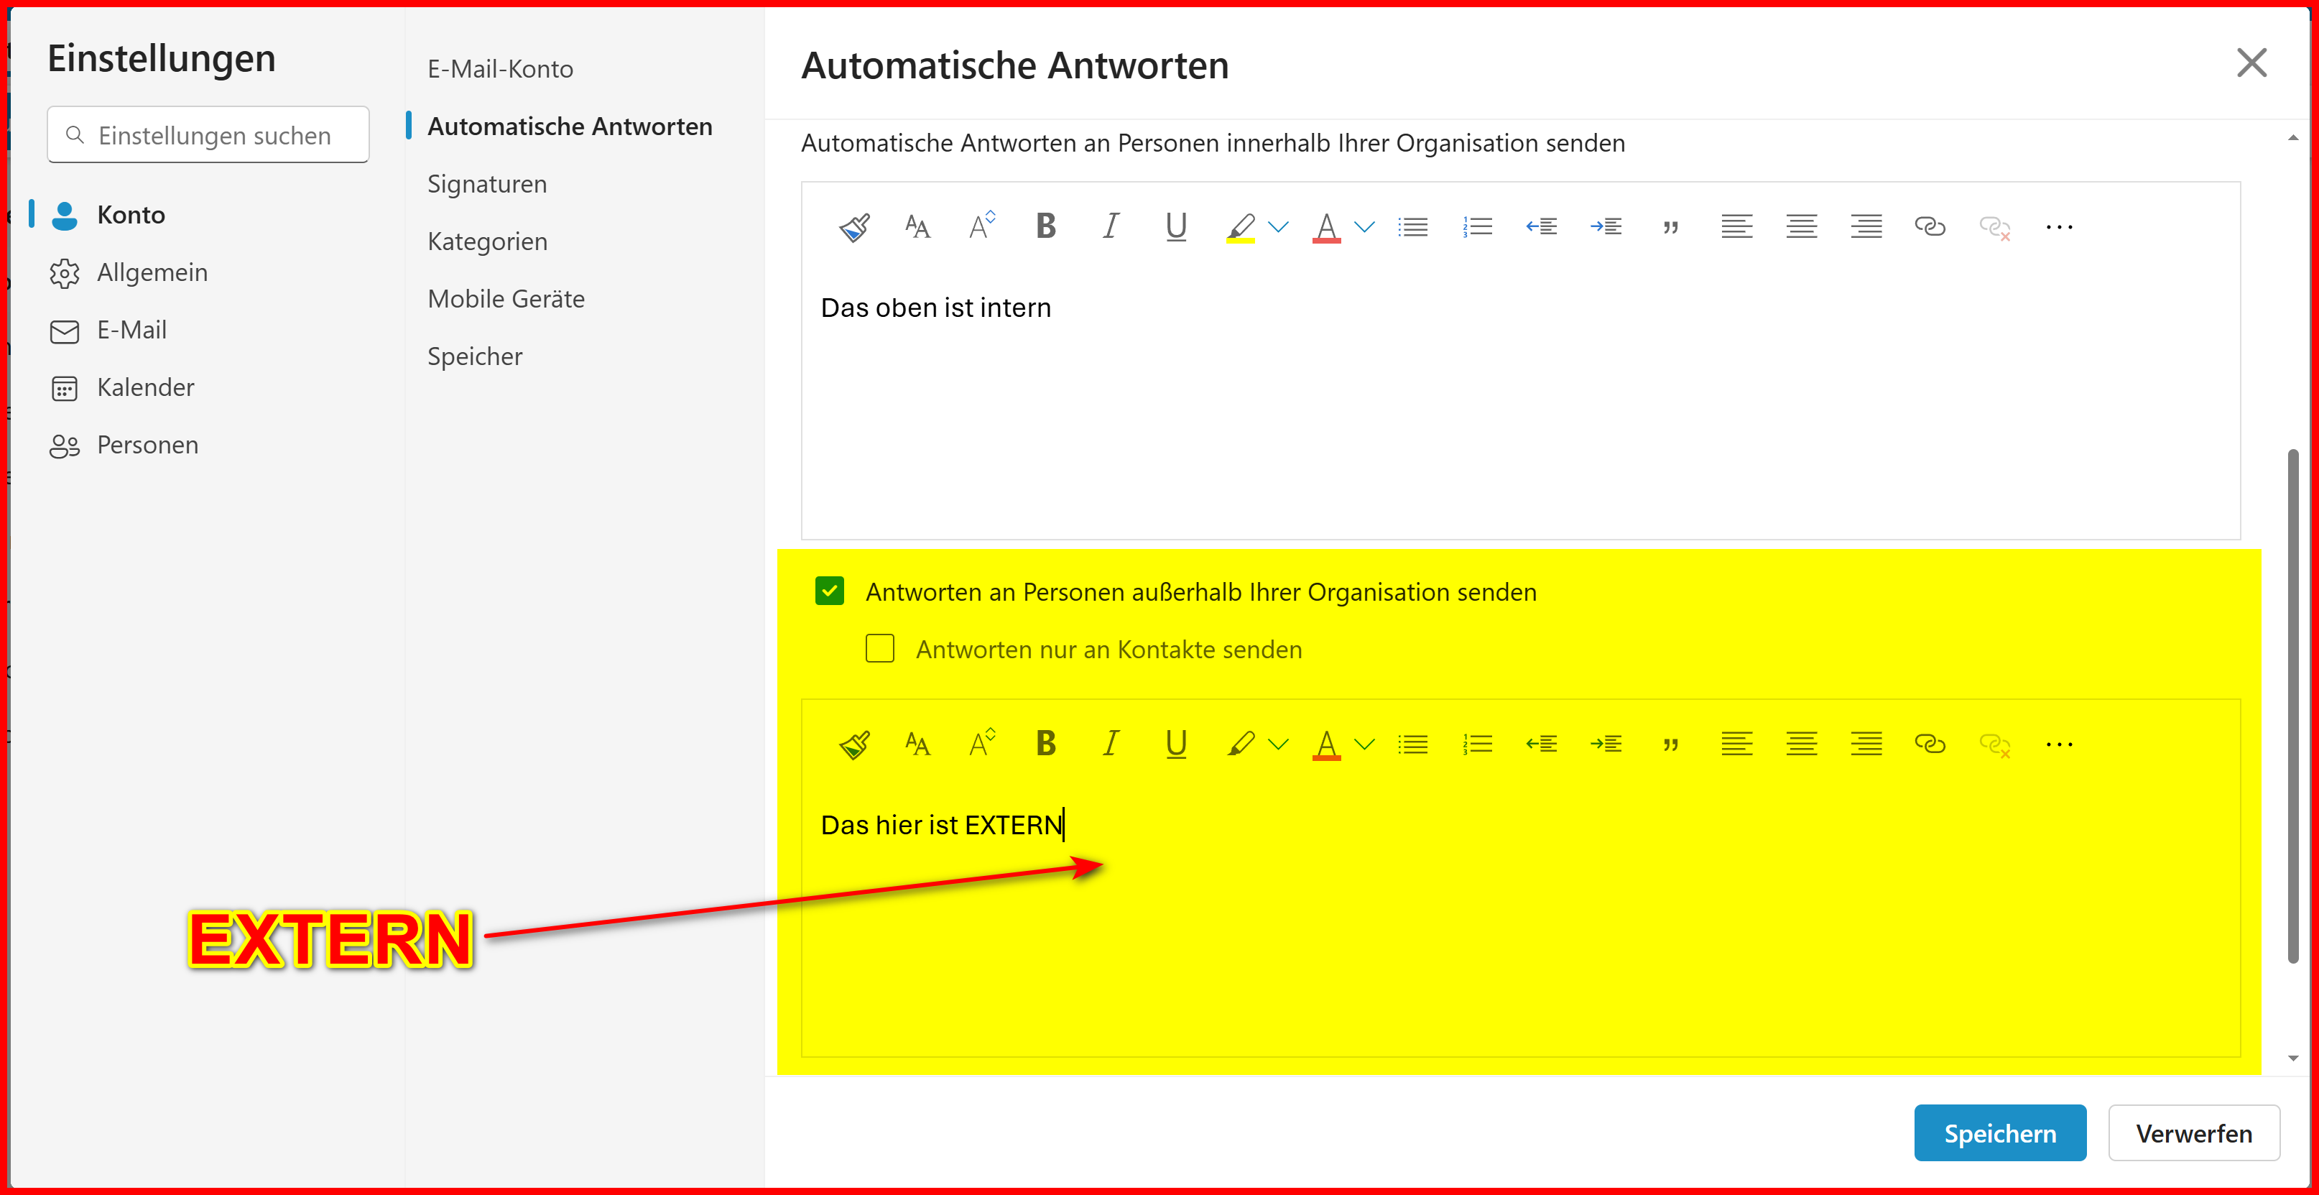Click Bold in the internal reply toolbar
Image resolution: width=2319 pixels, height=1195 pixels.
pyautogui.click(x=1045, y=226)
